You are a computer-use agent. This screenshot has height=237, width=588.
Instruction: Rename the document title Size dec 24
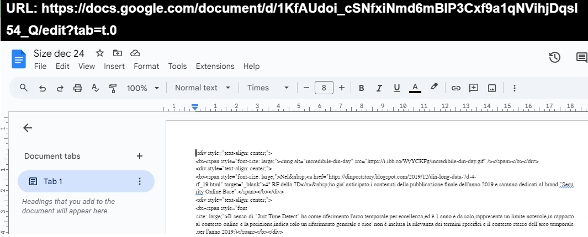(x=59, y=53)
